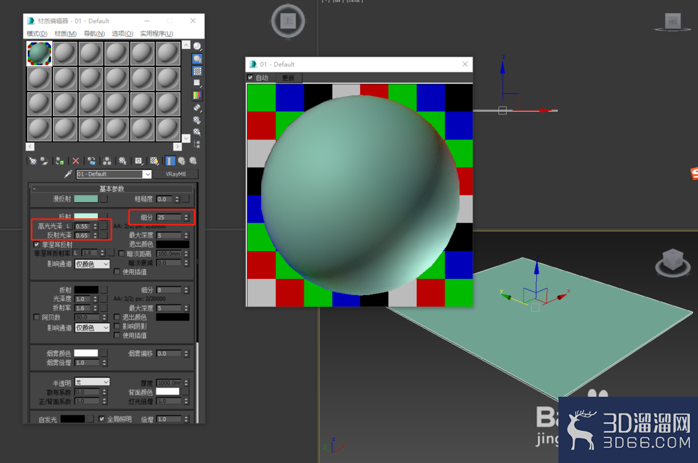Open the 导航(N) menu
The width and height of the screenshot is (698, 463).
point(94,33)
